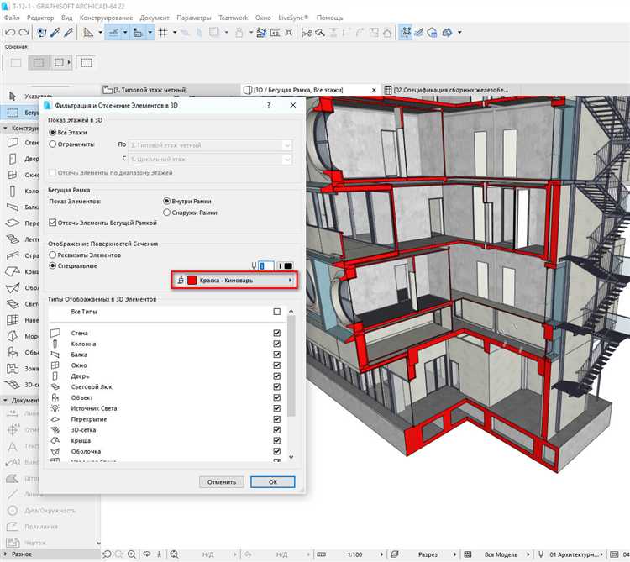
Task: Uncheck the Стена element type checkbox
Action: pyautogui.click(x=277, y=334)
